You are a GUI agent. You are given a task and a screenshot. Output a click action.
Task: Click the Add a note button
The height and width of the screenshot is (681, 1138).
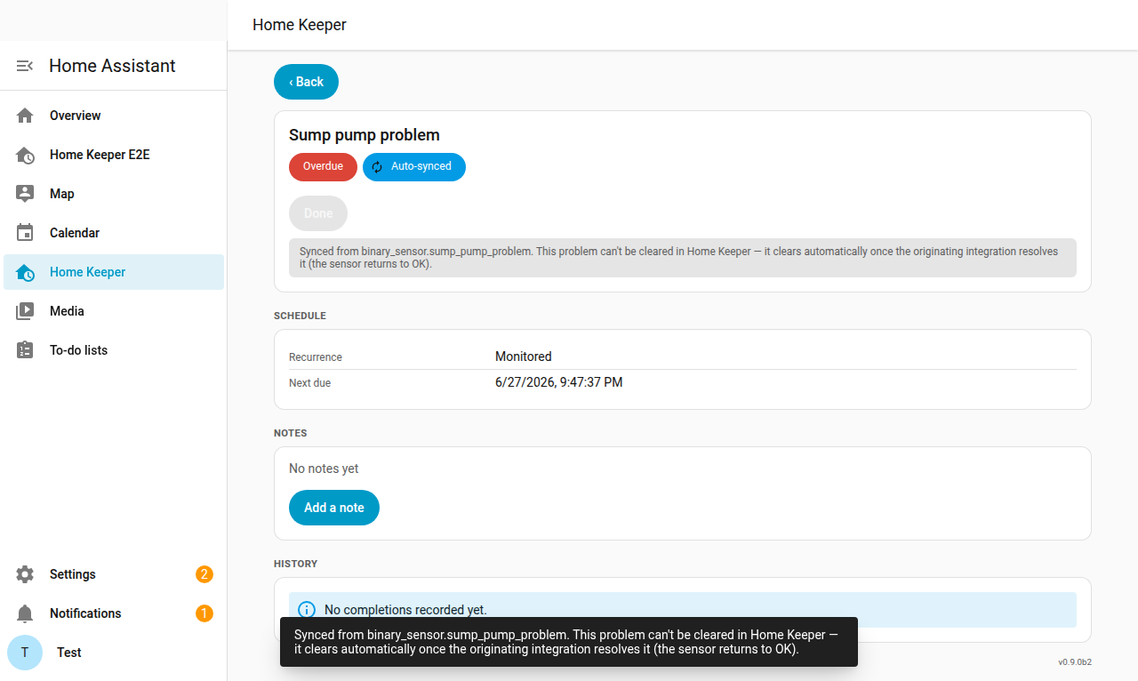334,508
